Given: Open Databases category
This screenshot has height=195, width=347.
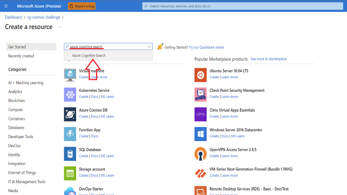Looking at the screenshot, I should point(16,128).
